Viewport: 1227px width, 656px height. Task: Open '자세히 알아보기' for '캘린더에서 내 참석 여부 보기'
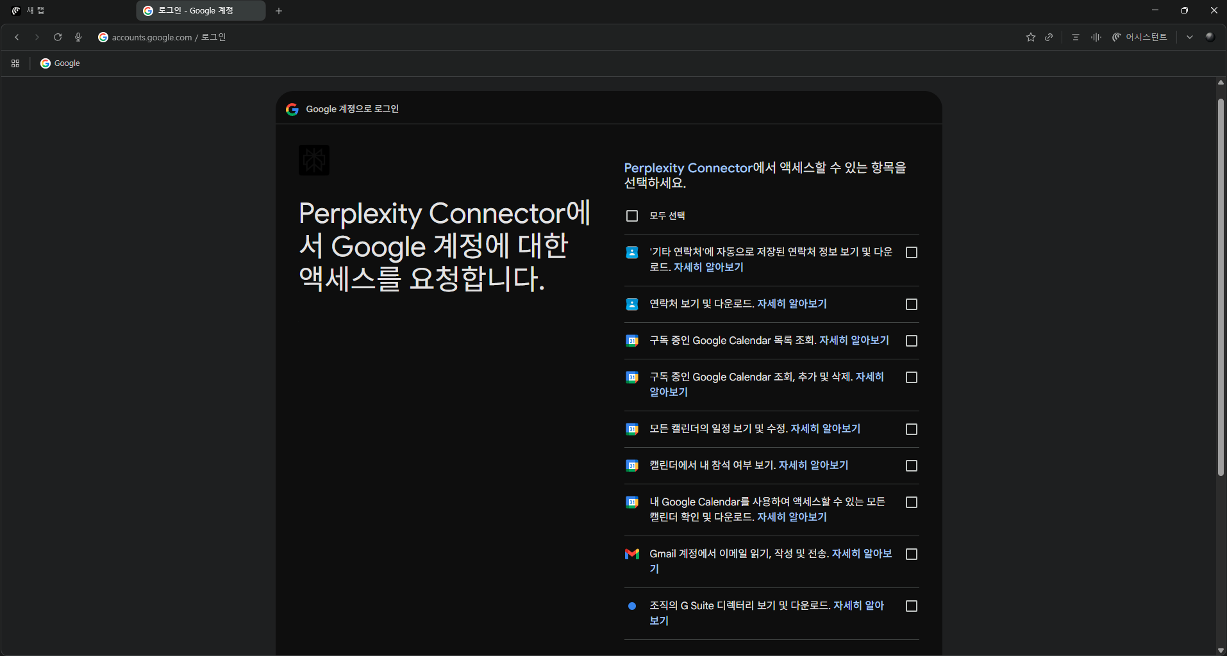click(814, 465)
